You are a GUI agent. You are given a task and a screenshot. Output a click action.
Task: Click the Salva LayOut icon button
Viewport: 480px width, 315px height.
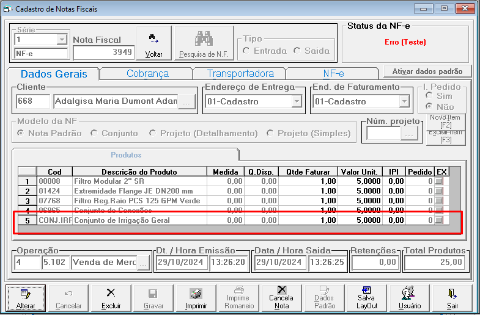point(367,298)
